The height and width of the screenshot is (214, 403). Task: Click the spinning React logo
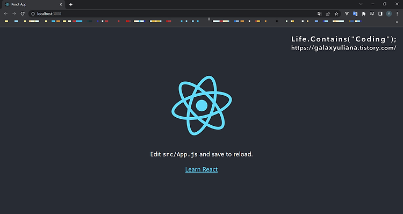point(201,105)
